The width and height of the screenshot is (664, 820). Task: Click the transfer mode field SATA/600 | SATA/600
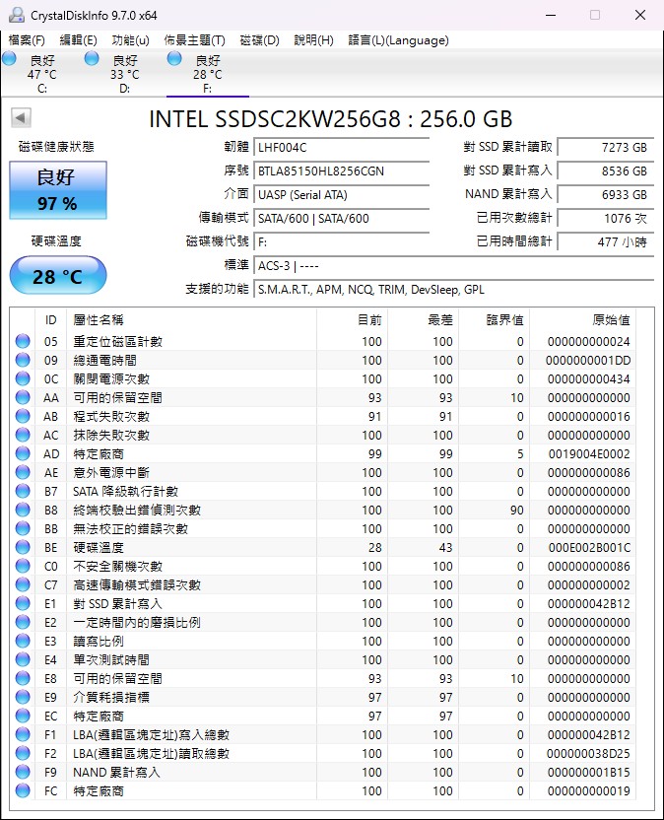pyautogui.click(x=342, y=218)
